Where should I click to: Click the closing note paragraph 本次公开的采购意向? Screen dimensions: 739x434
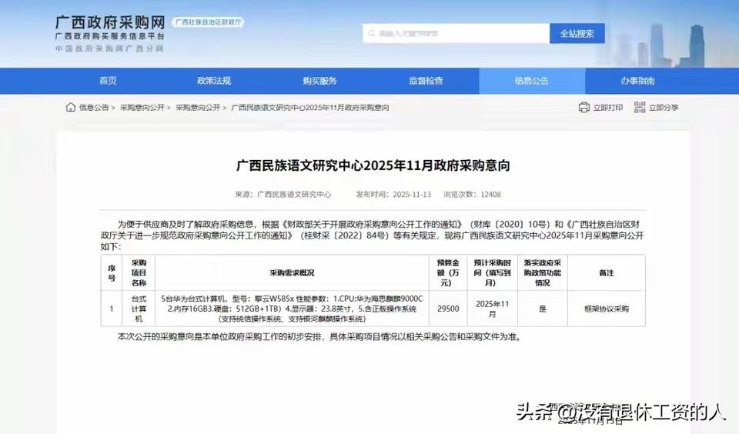[319, 337]
